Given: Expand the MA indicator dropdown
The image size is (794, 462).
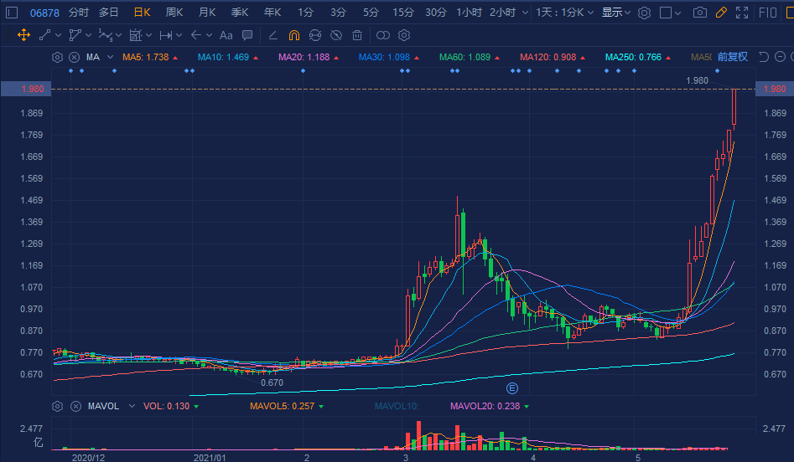Looking at the screenshot, I should point(111,57).
